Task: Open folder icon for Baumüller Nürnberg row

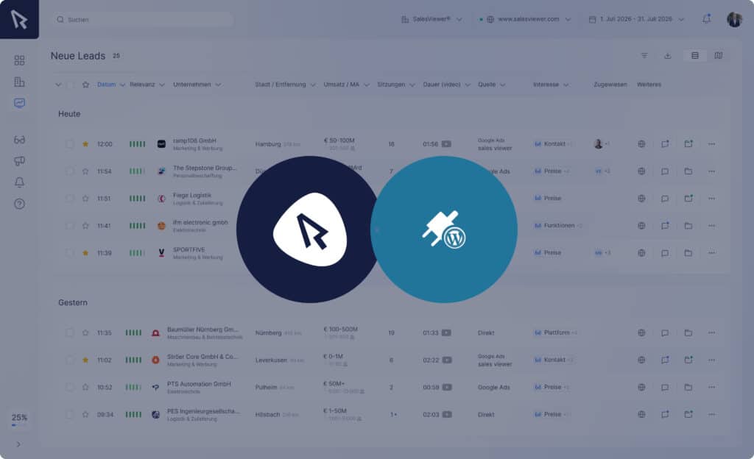Action: click(688, 332)
